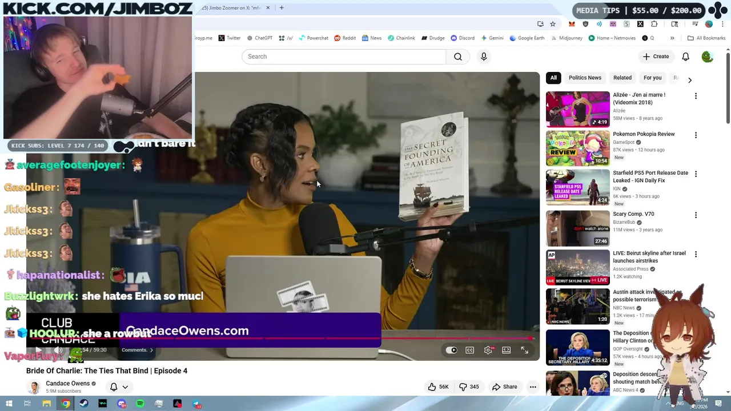731x411 pixels.
Task: Open options for Pokemon Pokopia Review
Action: point(696,135)
